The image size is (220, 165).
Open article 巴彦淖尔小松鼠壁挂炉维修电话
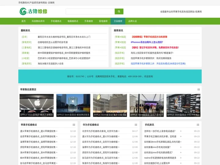(64, 58)
